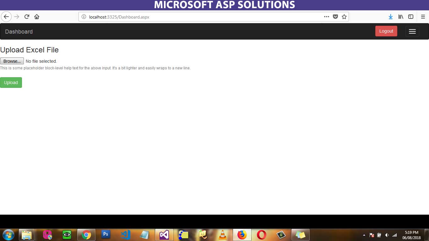Open the sticky notes-like app in taskbar

(301, 235)
